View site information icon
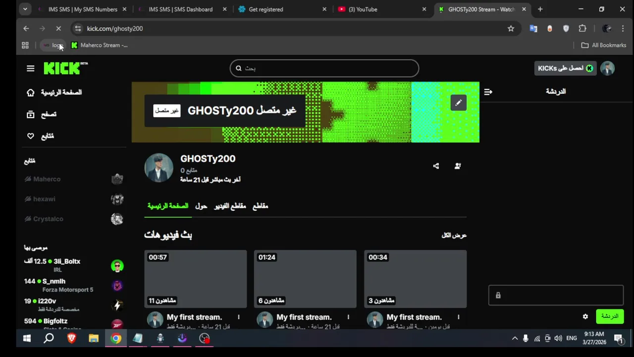Image resolution: width=634 pixels, height=357 pixels. (78, 29)
